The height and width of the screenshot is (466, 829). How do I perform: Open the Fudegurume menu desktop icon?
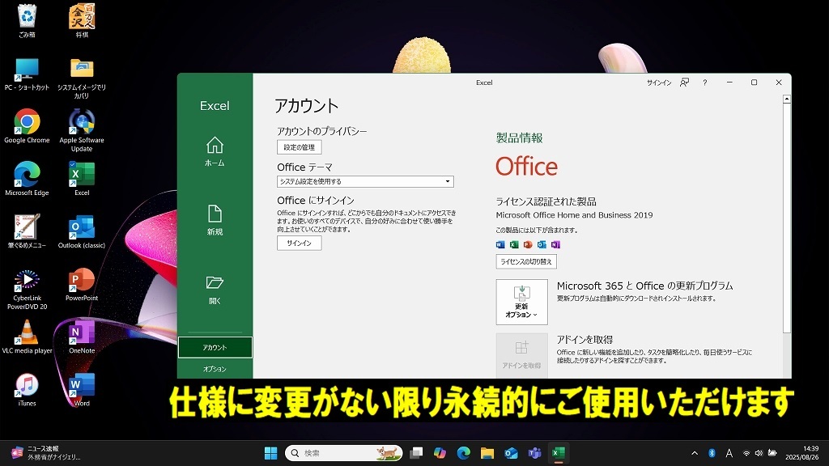pos(27,231)
